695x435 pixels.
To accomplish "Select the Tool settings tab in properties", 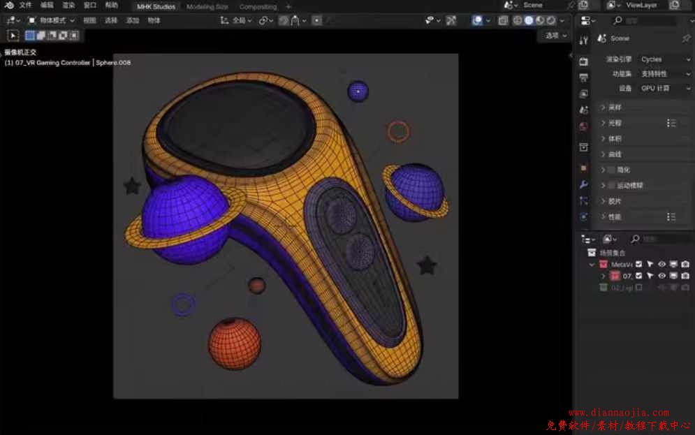I will pos(584,40).
